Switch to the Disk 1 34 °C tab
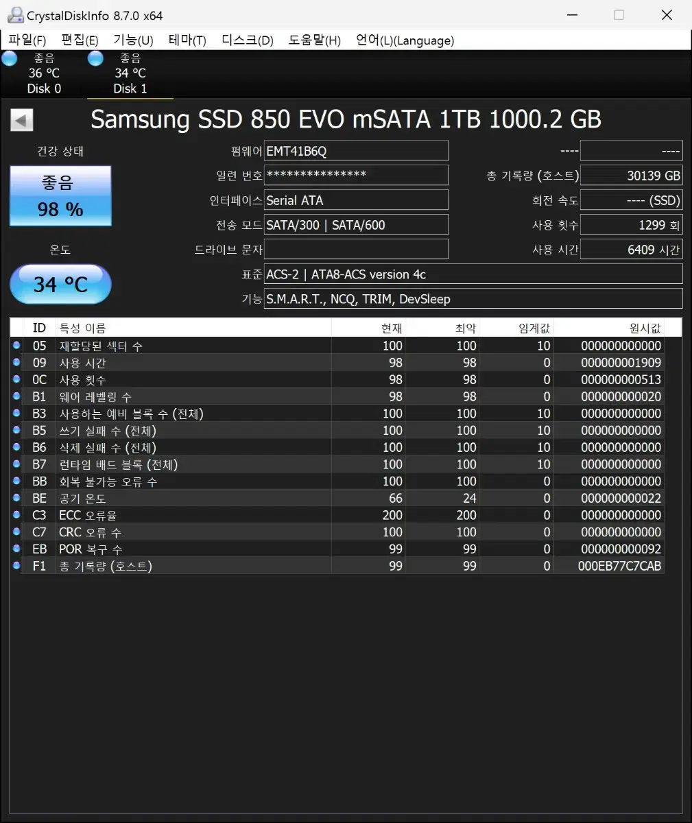692x823 pixels. [x=130, y=73]
